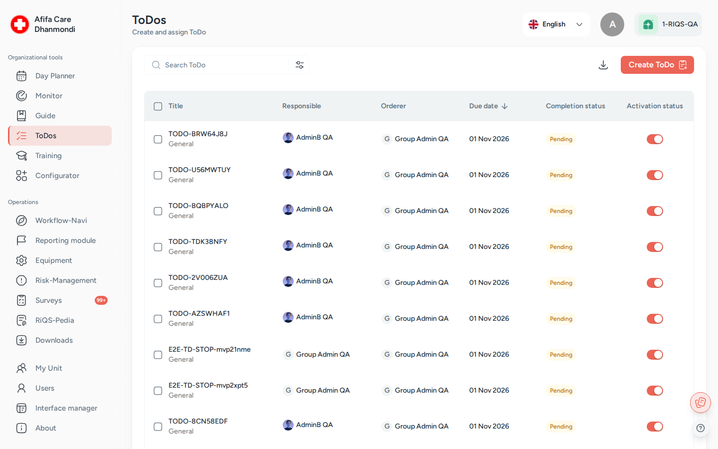Select checkbox for TODO-BRW64J8J row
Image resolution: width=718 pixels, height=449 pixels.
158,139
